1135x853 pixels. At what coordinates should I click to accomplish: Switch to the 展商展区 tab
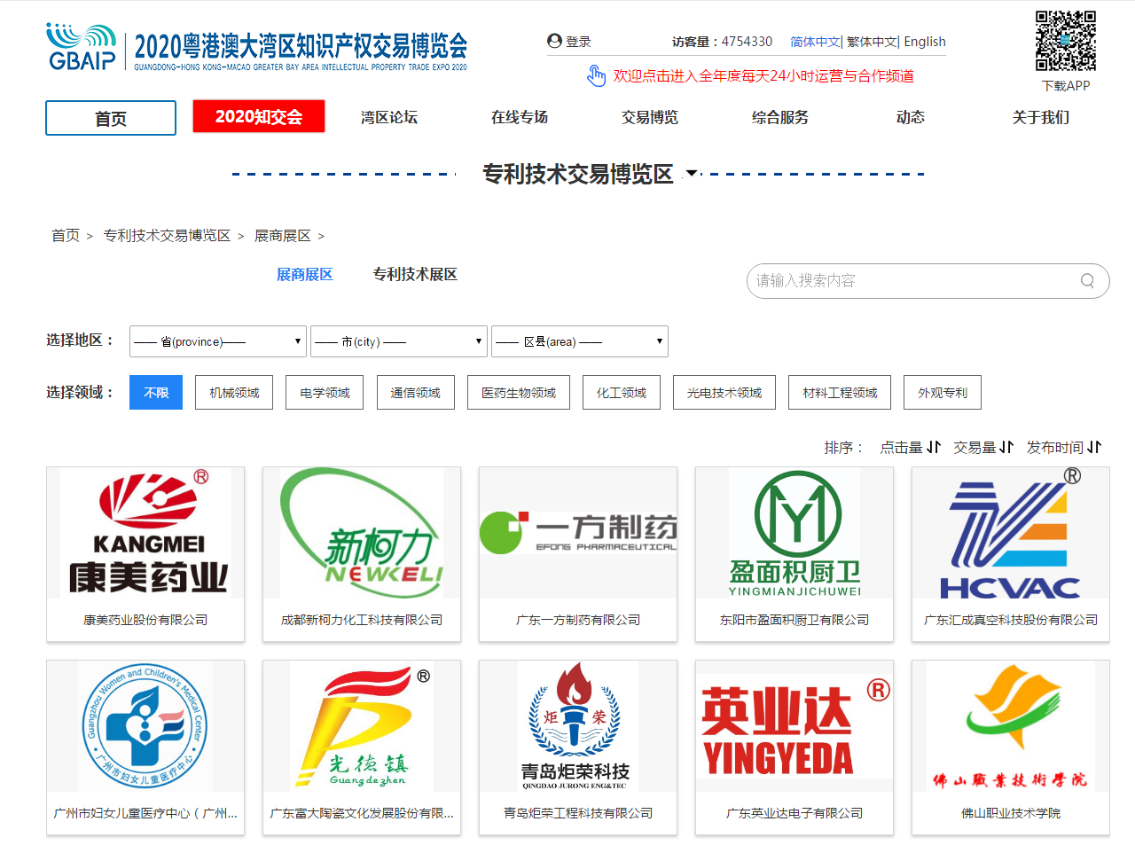click(x=305, y=275)
